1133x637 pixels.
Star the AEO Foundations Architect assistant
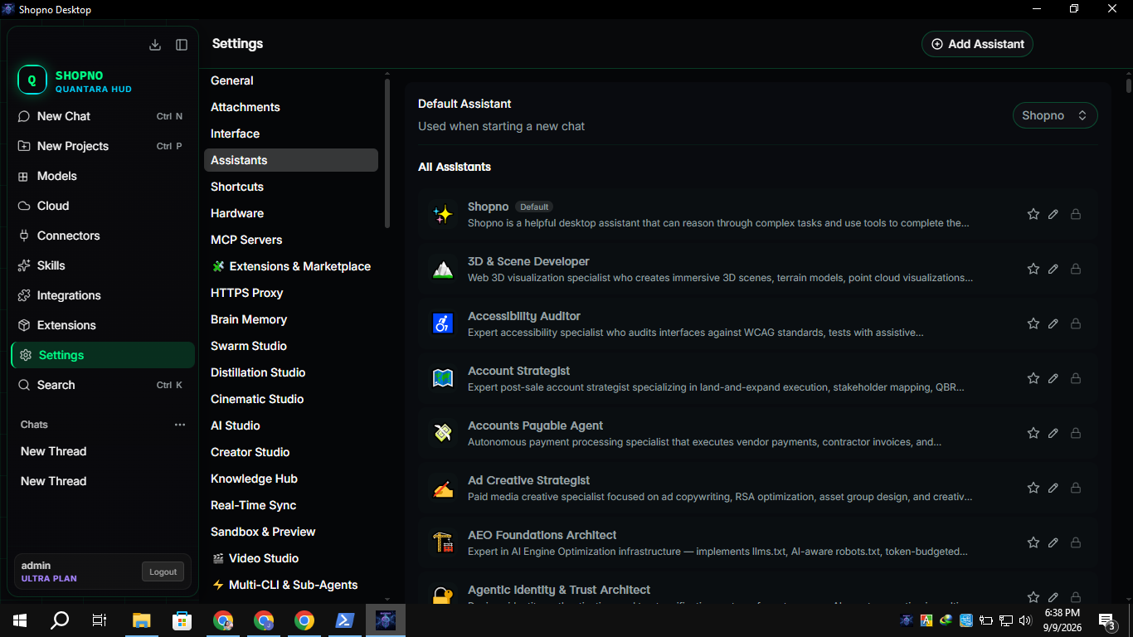pyautogui.click(x=1033, y=542)
